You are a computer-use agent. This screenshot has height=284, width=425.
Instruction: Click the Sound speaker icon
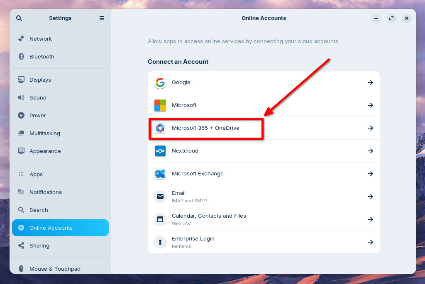point(21,97)
